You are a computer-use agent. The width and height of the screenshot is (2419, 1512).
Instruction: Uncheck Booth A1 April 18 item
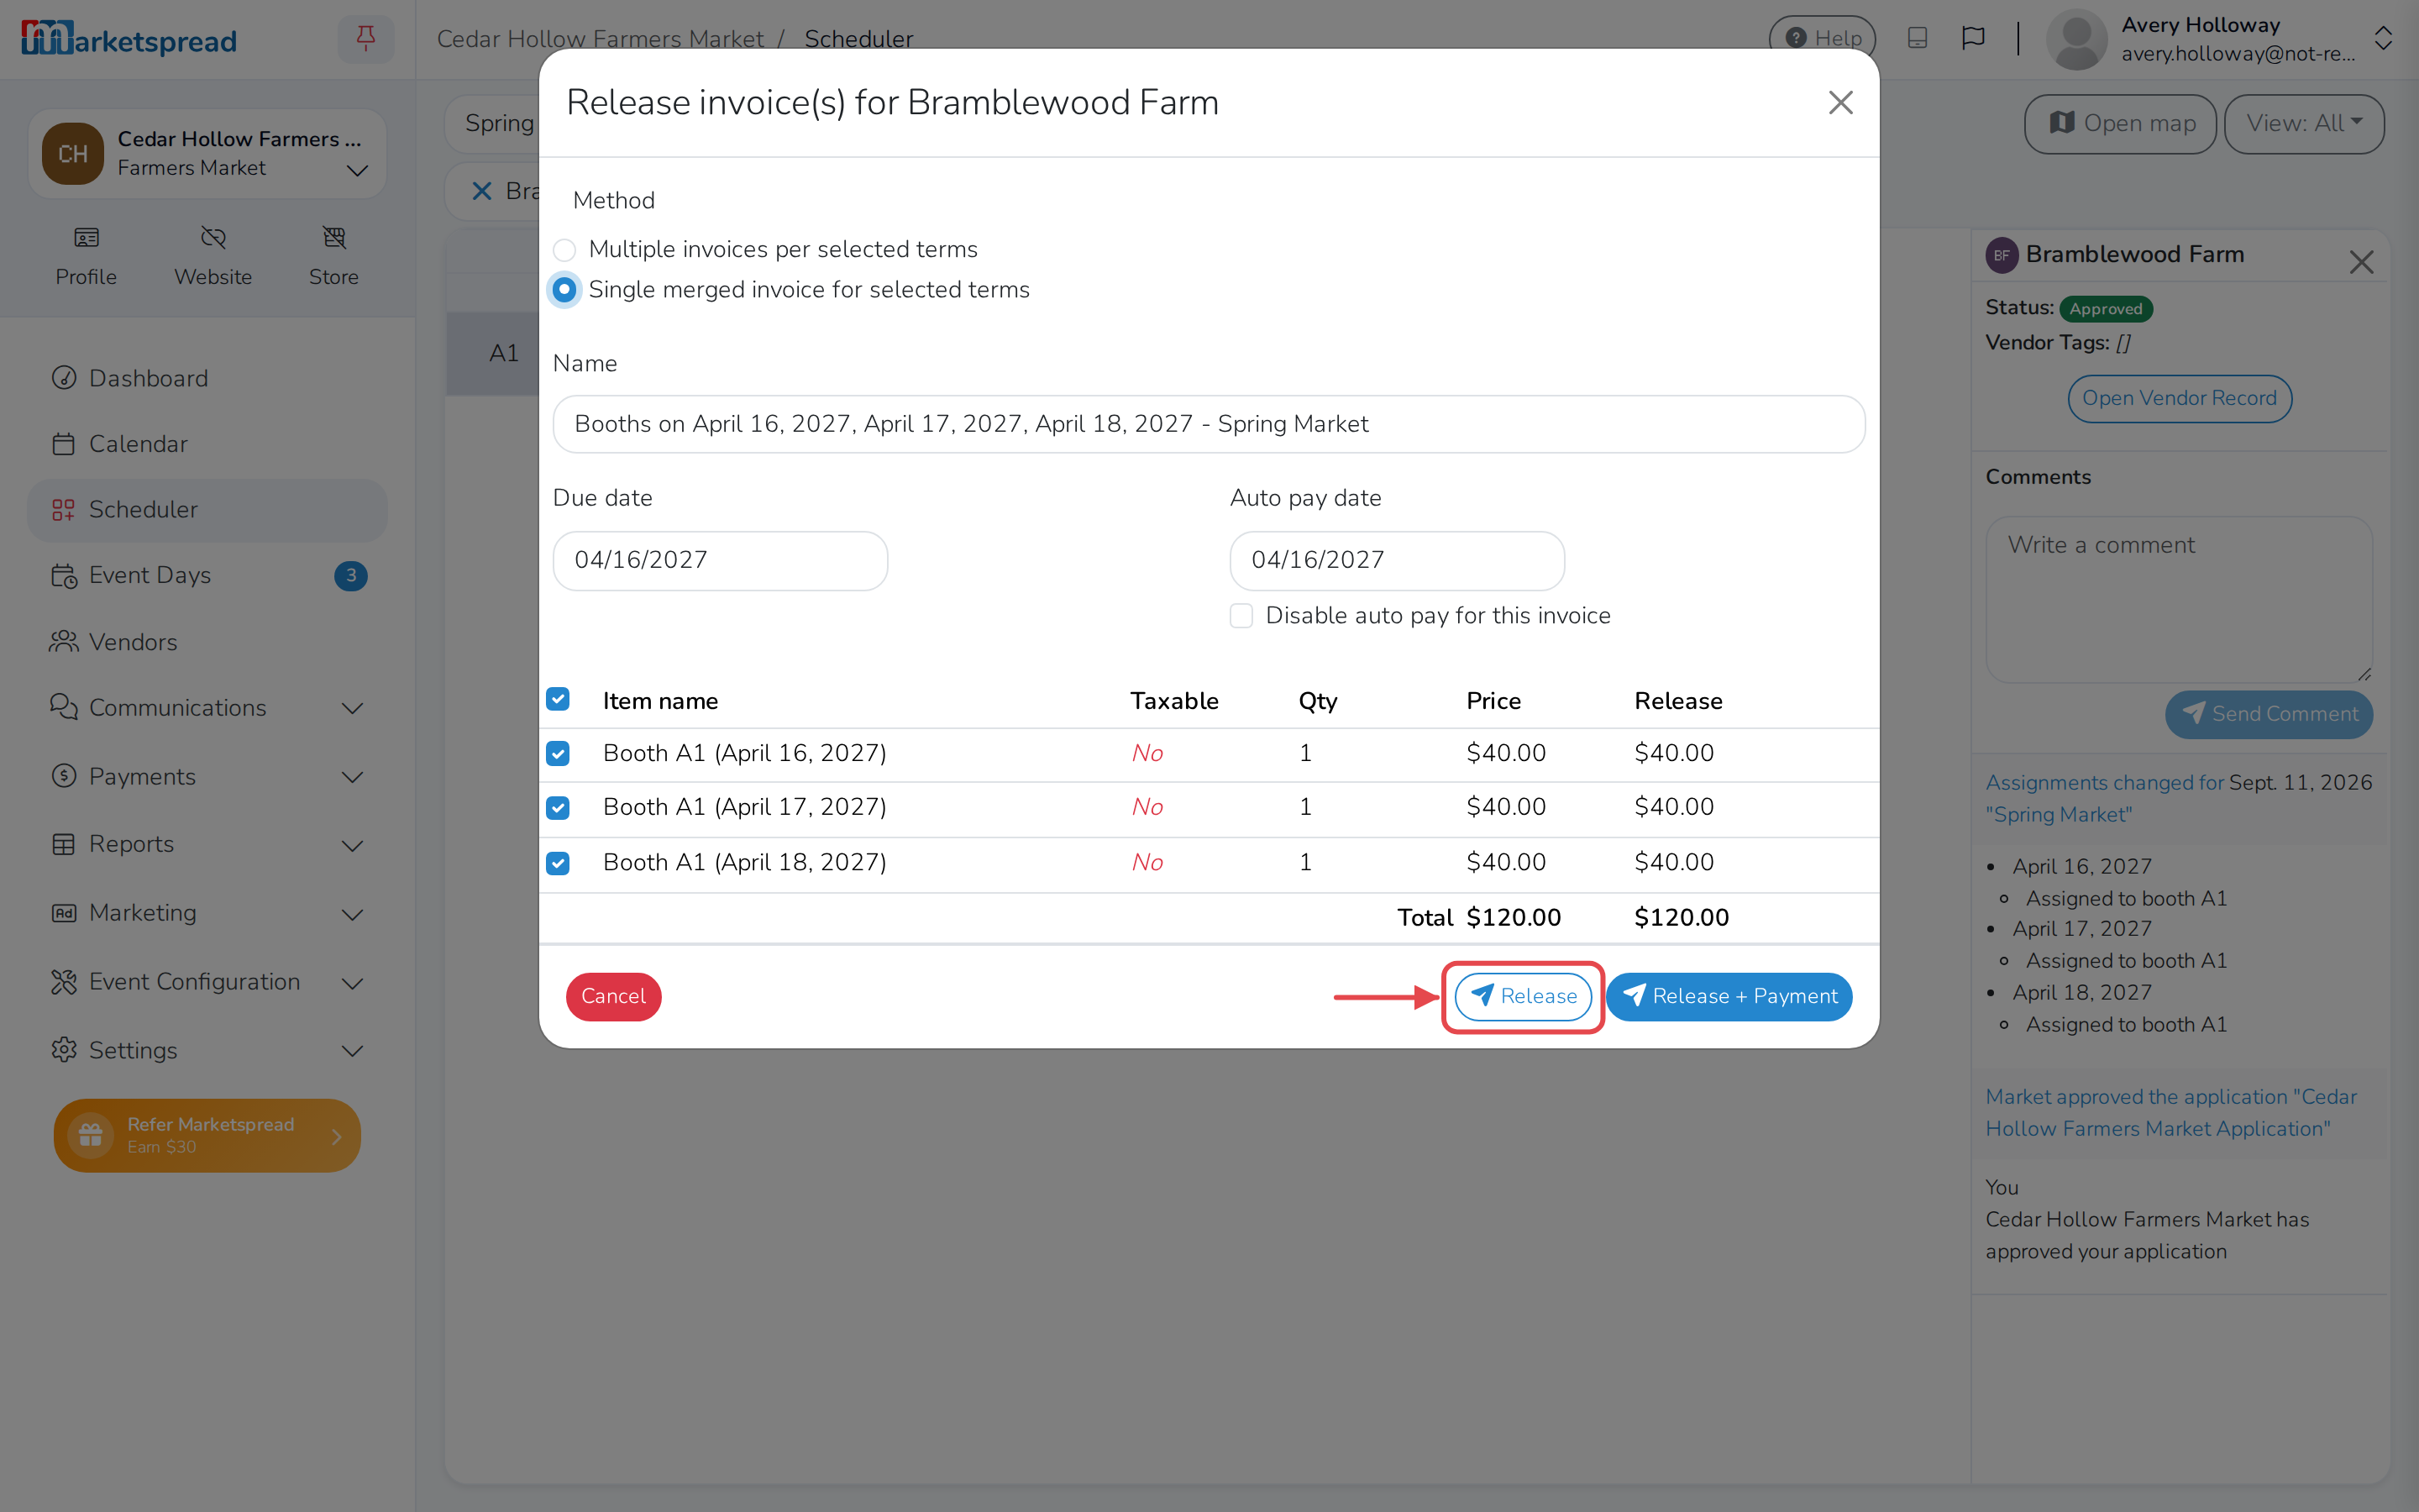pyautogui.click(x=558, y=862)
